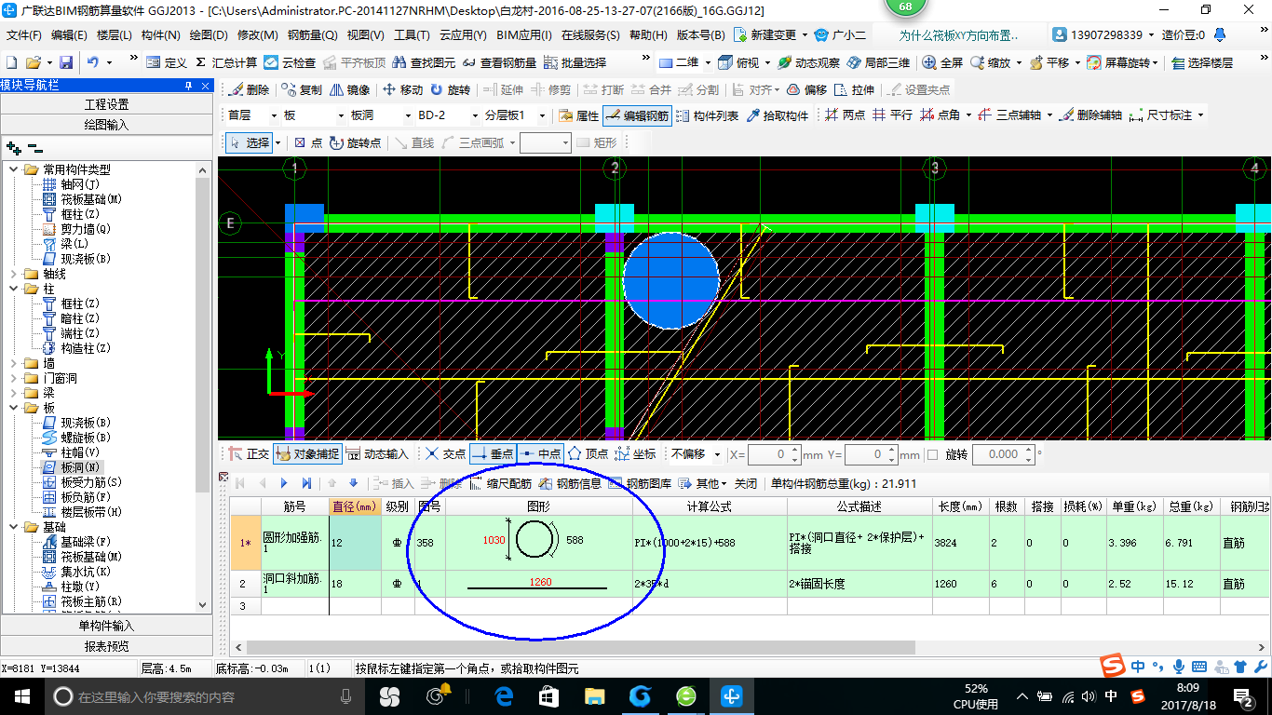The image size is (1272, 715).
Task: Open 构件列表 component list
Action: [x=707, y=115]
